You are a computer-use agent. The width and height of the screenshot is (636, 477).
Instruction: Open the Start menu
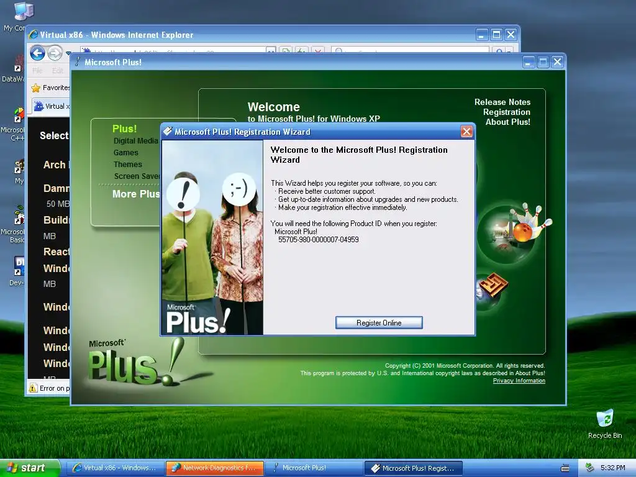click(x=30, y=468)
